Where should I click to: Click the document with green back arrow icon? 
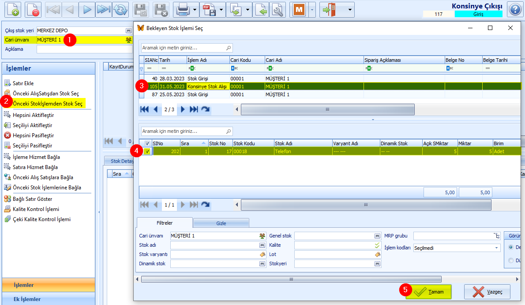pos(261,9)
